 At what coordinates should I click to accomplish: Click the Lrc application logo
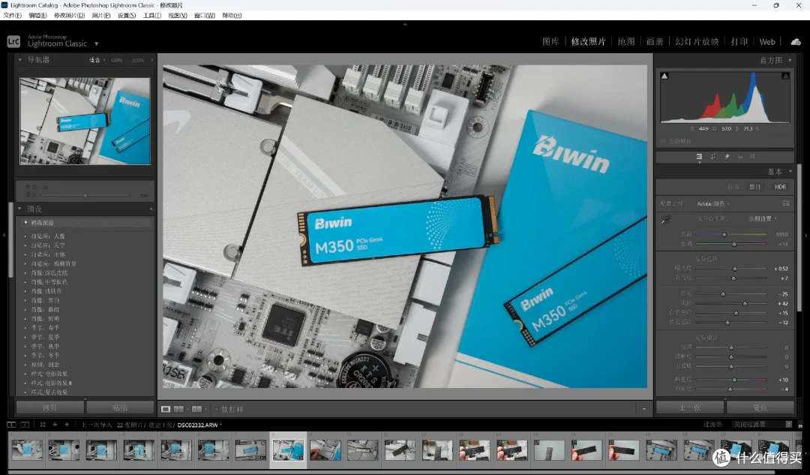[13, 41]
